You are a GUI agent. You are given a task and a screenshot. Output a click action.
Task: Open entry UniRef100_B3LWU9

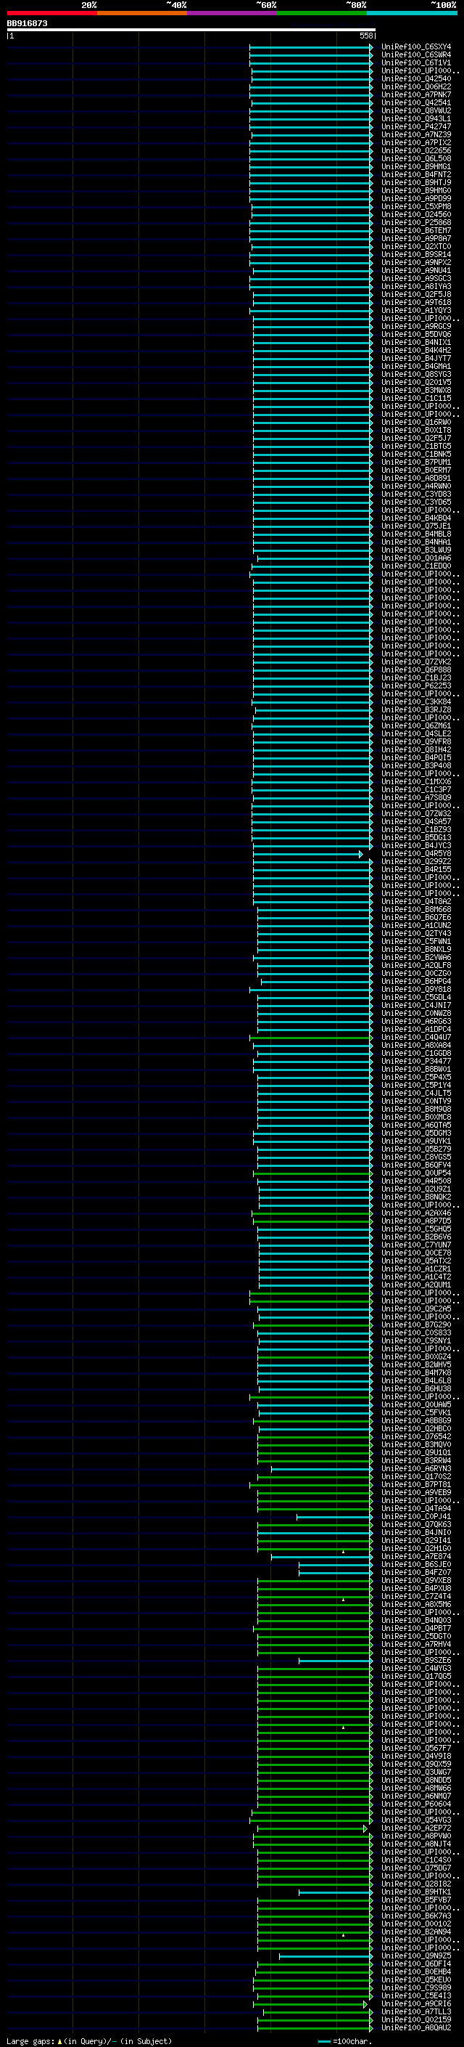[415, 550]
